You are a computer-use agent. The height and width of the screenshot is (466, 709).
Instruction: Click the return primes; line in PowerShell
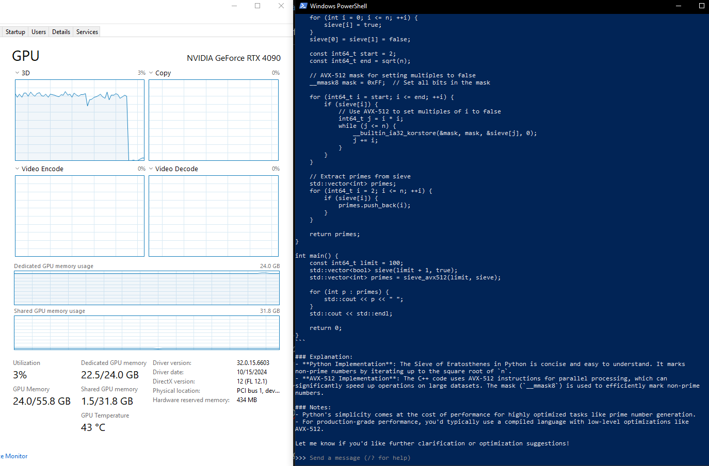pos(335,234)
